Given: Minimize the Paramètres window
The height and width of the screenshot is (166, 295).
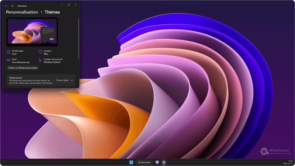Looking at the screenshot, I should [x=61, y=5].
